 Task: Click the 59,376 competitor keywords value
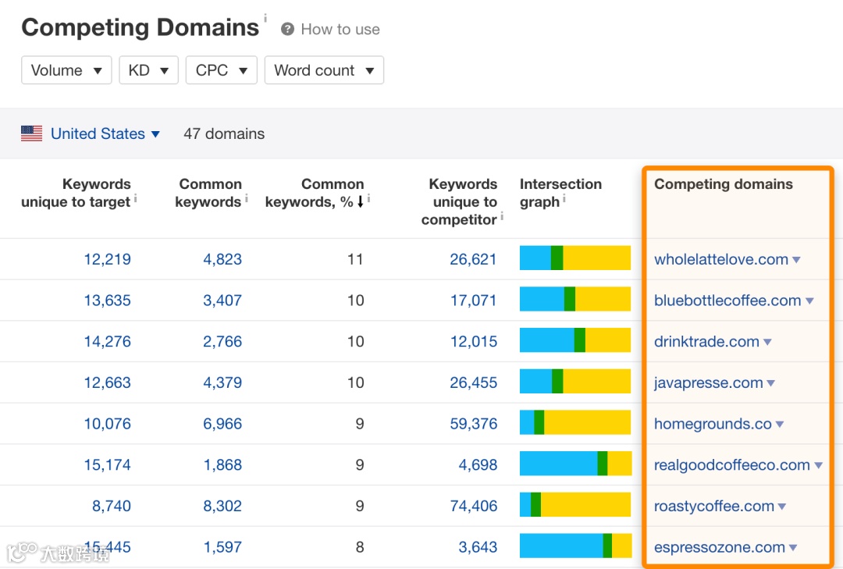[x=473, y=424]
